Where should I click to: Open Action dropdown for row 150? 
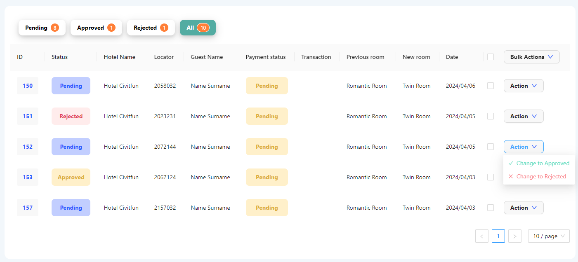524,86
